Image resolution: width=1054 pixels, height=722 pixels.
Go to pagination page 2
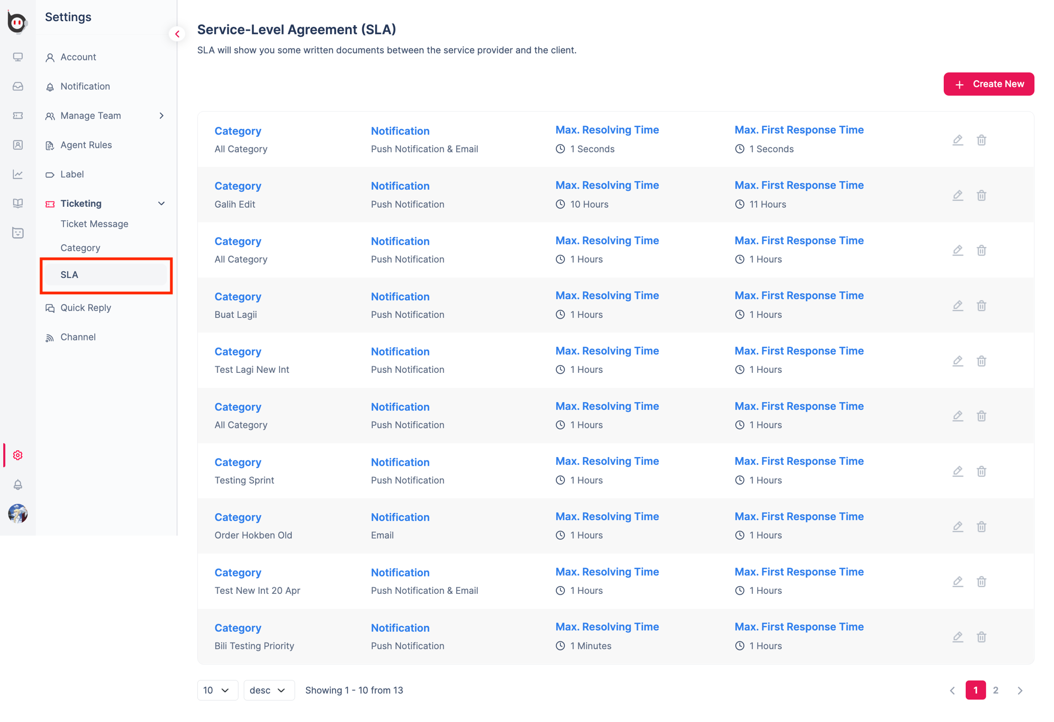coord(995,690)
